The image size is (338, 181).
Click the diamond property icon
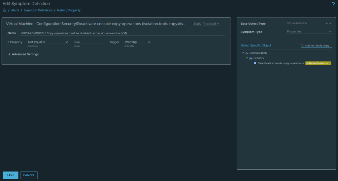click(255, 63)
